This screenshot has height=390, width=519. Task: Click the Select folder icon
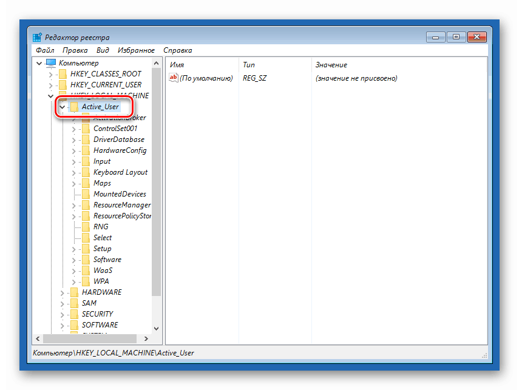click(x=86, y=238)
